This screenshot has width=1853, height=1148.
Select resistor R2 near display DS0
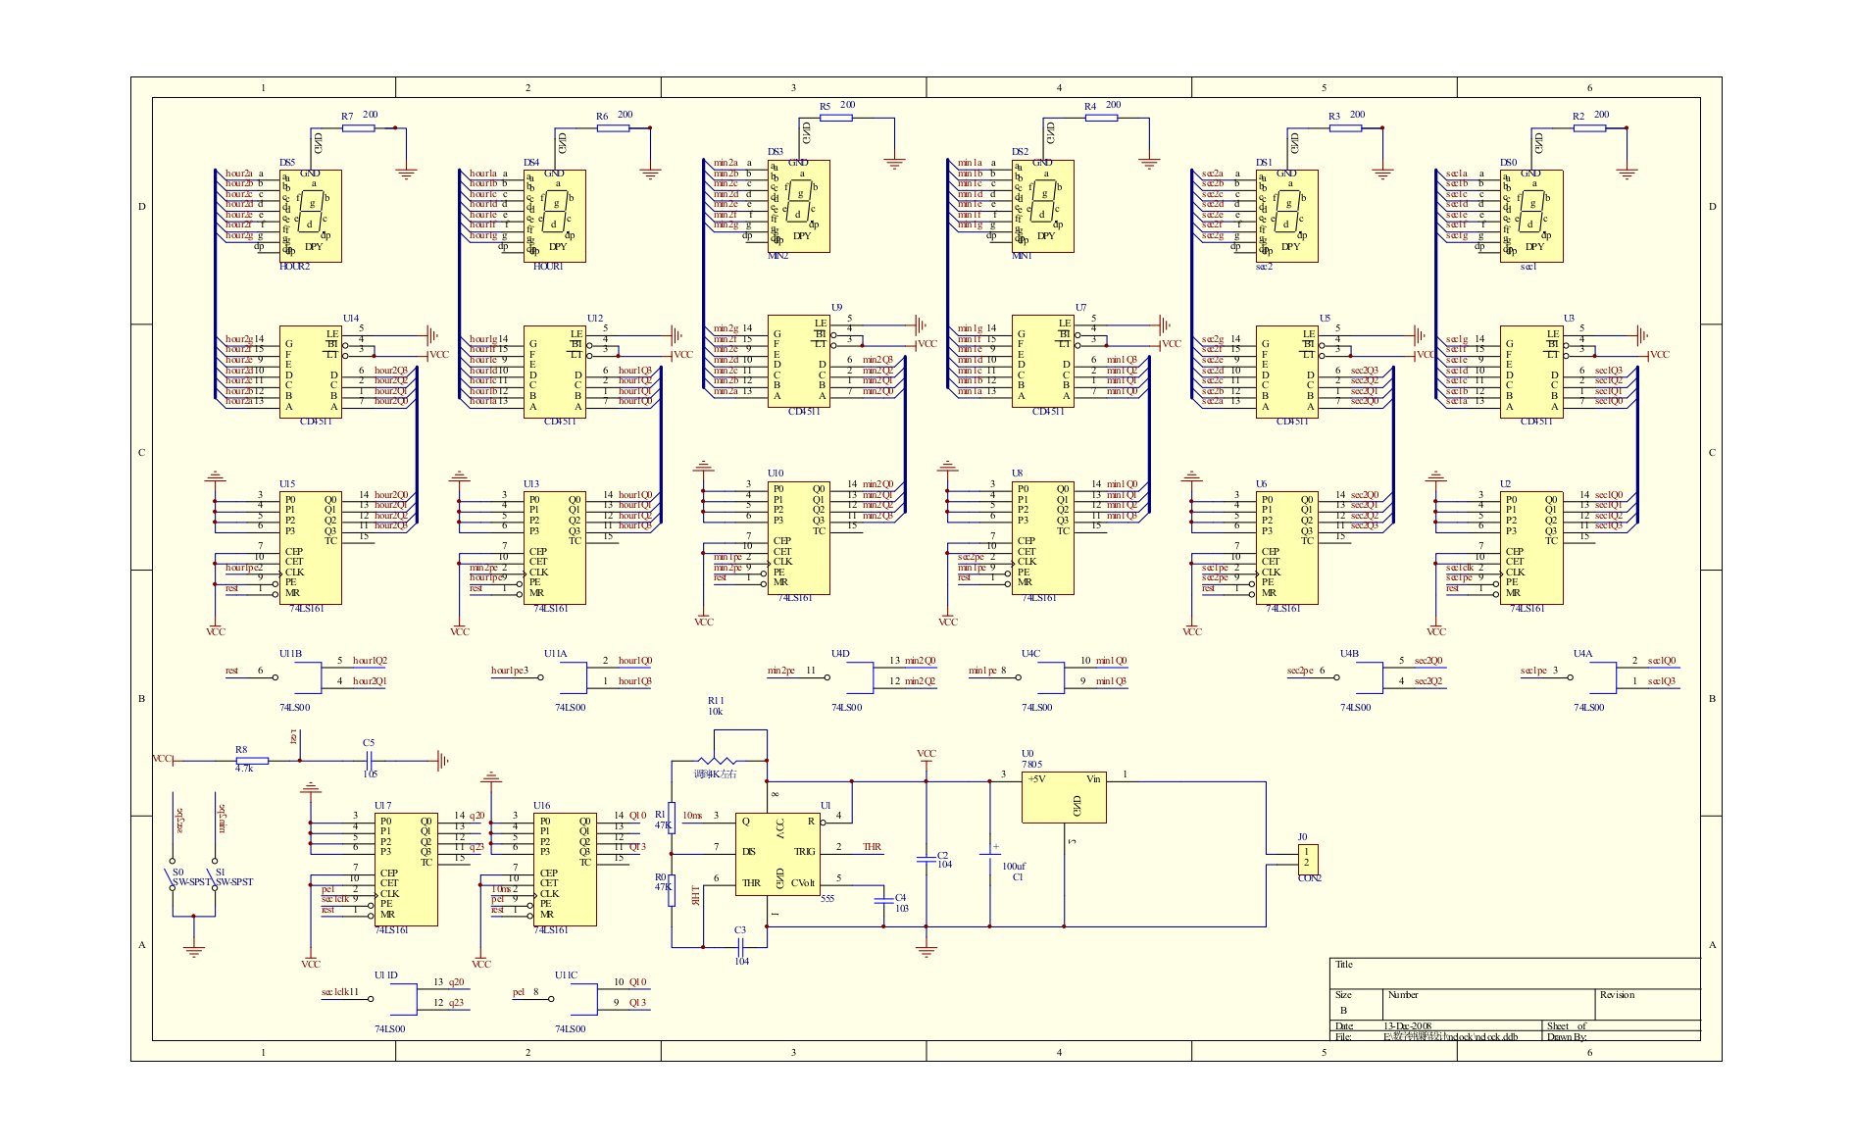[x=1590, y=127]
